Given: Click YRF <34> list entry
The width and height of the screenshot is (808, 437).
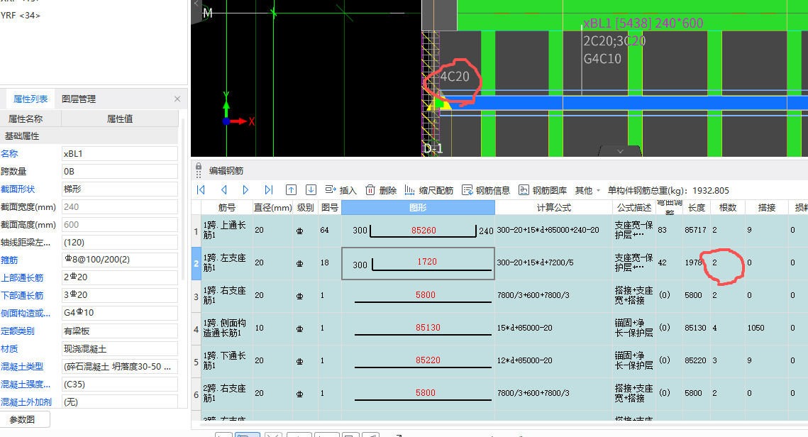Looking at the screenshot, I should tap(21, 16).
